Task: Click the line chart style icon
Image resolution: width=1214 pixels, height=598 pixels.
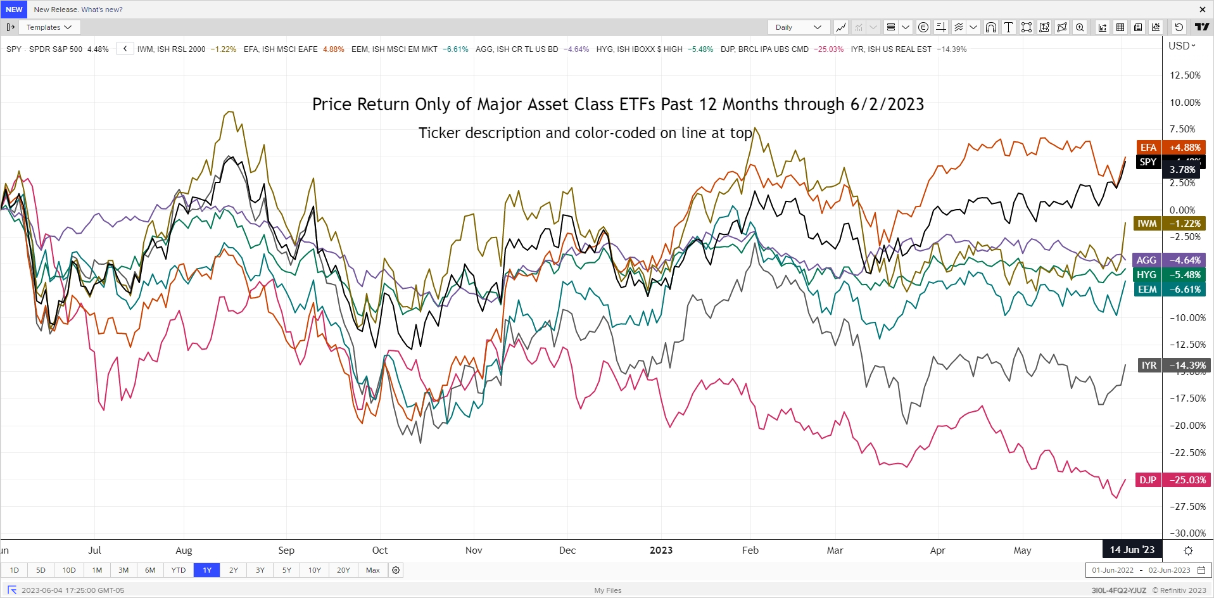Action: tap(841, 27)
